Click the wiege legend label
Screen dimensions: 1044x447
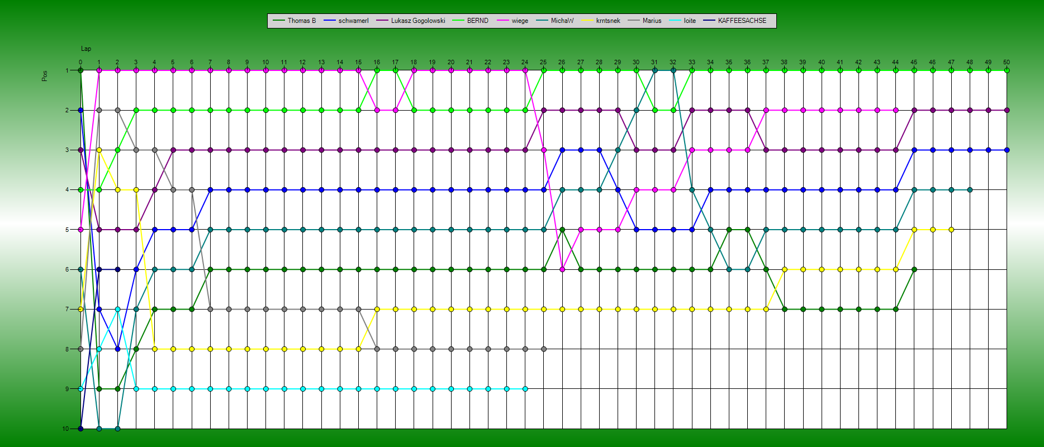[519, 21]
